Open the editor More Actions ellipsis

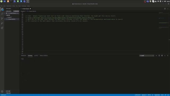pos(168,9)
